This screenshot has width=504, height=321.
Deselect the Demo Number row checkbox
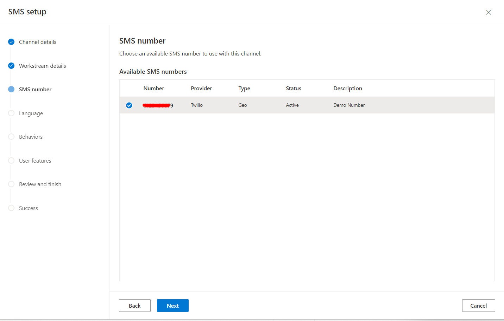(x=129, y=105)
